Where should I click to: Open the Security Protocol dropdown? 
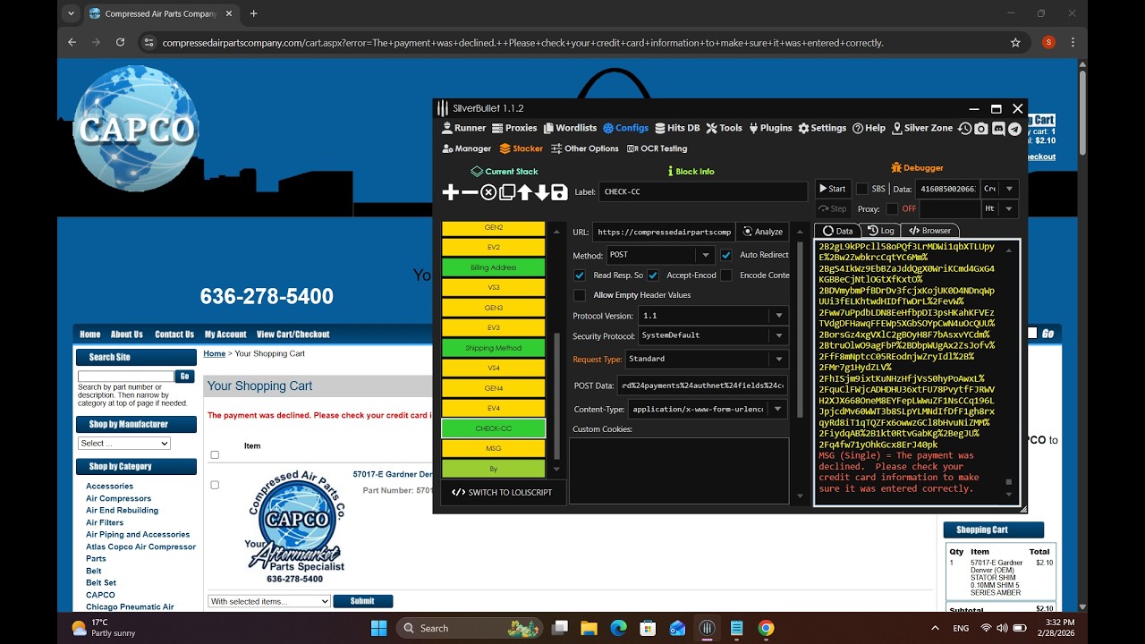[713, 335]
